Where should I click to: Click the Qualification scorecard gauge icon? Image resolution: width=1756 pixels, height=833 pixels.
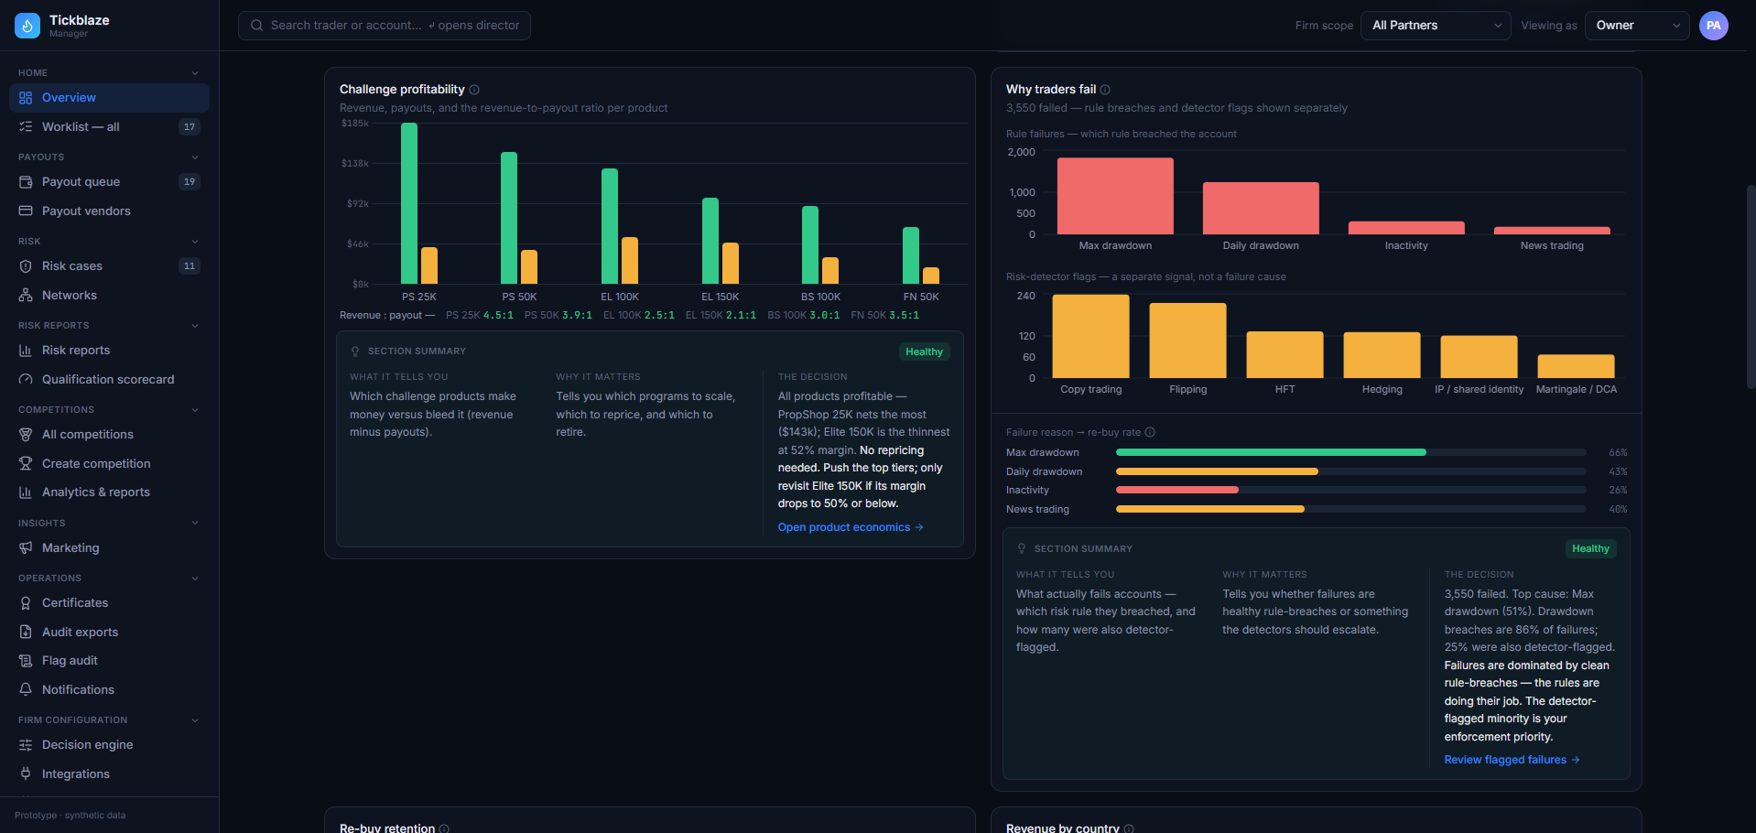[x=26, y=379]
